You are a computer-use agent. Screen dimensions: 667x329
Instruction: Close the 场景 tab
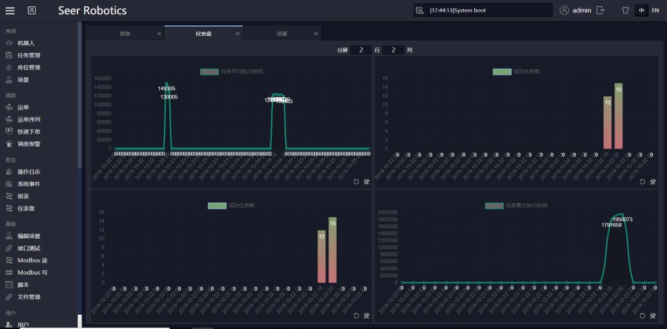click(x=316, y=33)
